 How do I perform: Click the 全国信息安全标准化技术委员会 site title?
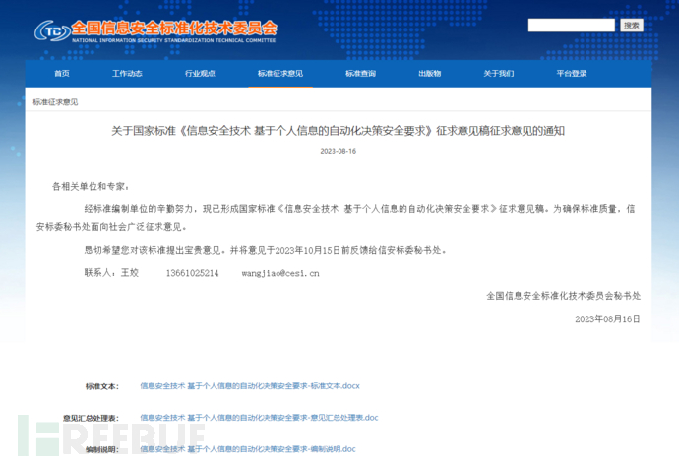(x=174, y=29)
